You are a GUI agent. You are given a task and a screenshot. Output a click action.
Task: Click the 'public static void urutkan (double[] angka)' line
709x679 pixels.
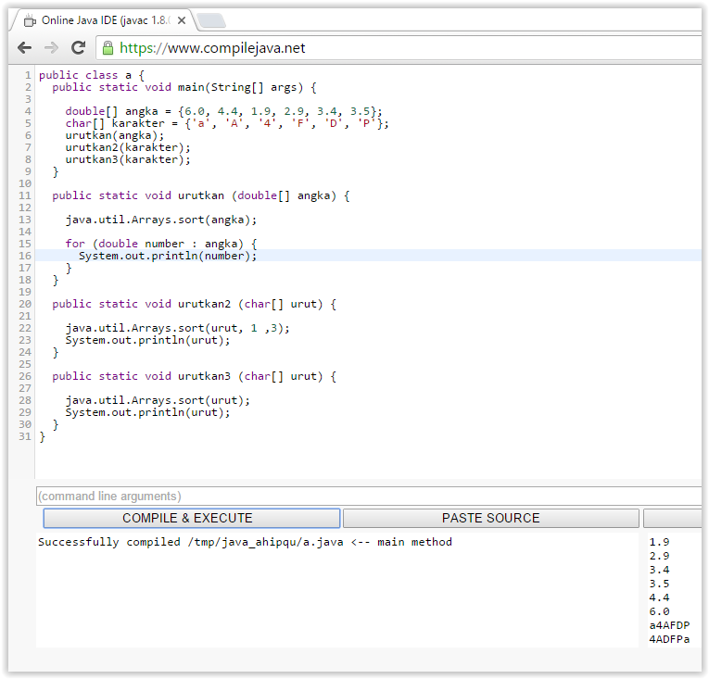[201, 195]
